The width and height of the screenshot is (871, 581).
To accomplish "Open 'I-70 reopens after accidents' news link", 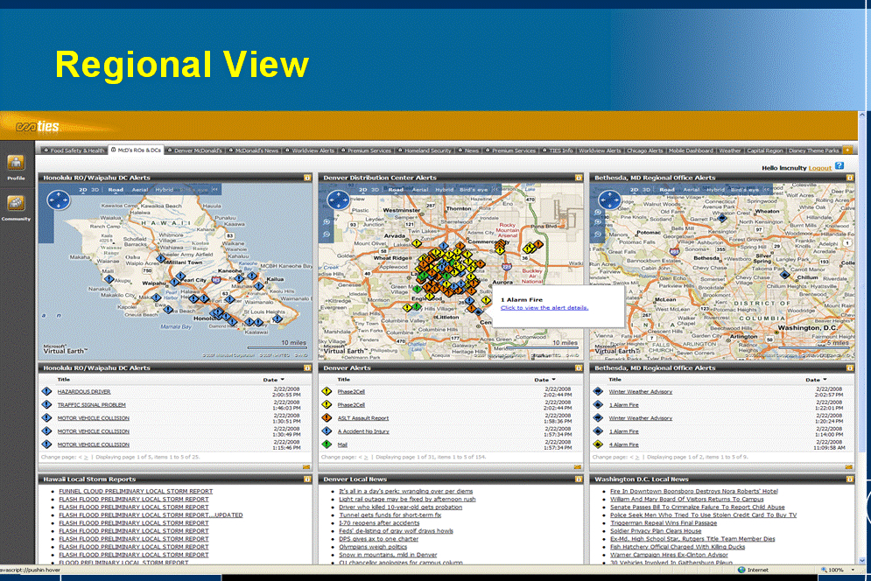I will pyautogui.click(x=379, y=522).
